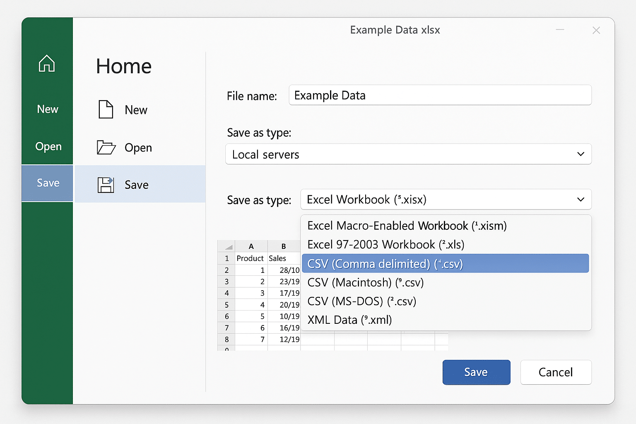This screenshot has height=424, width=636.
Task: Click the New blank document icon
Action: pos(106,109)
